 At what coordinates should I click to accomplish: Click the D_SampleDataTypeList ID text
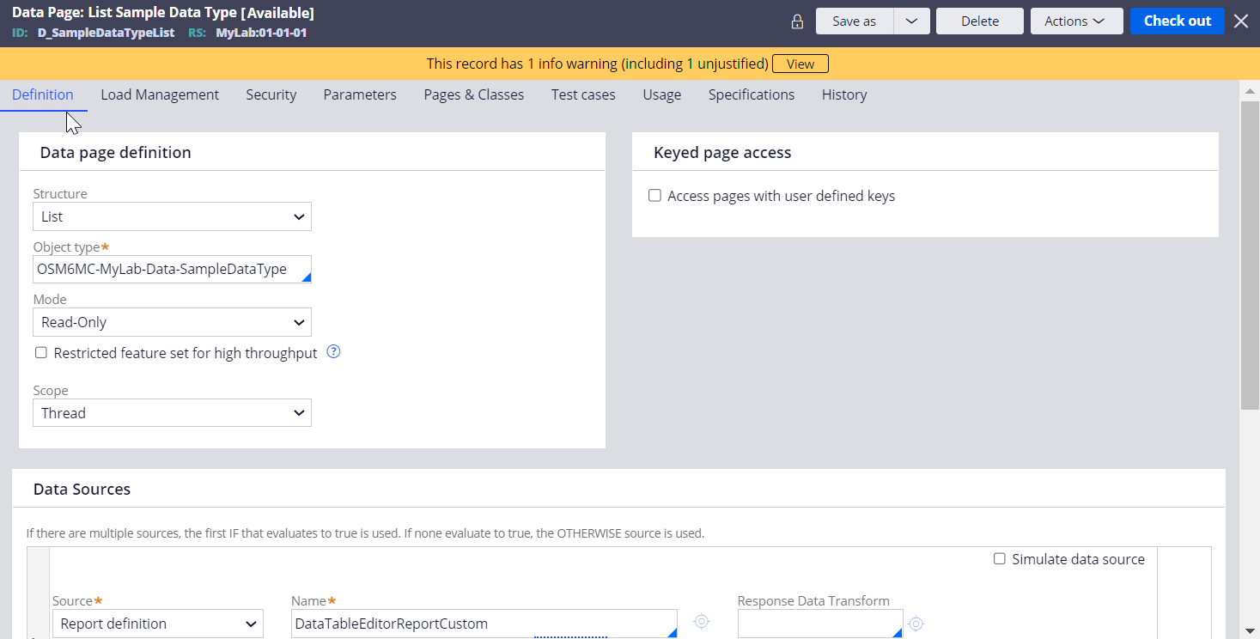click(106, 33)
